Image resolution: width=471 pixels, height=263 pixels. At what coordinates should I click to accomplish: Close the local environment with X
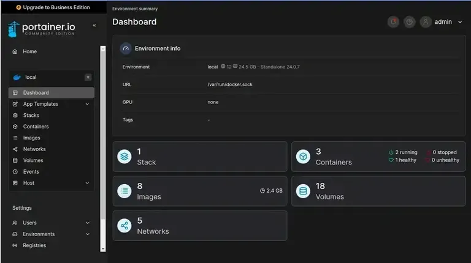pyautogui.click(x=88, y=78)
